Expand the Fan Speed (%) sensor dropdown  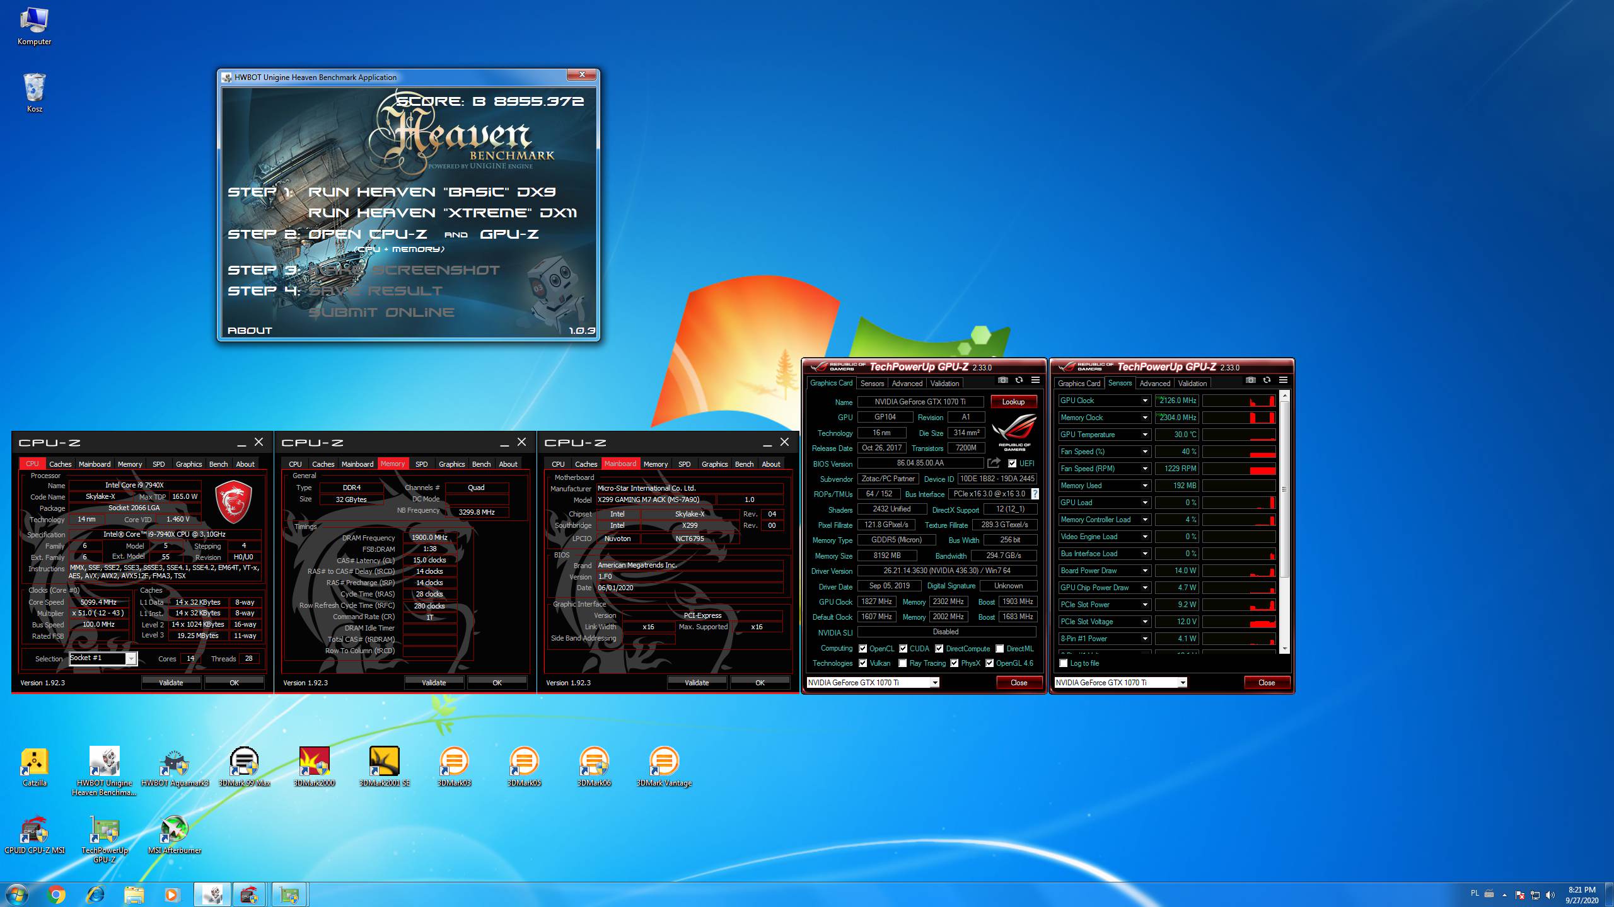pyautogui.click(x=1144, y=452)
